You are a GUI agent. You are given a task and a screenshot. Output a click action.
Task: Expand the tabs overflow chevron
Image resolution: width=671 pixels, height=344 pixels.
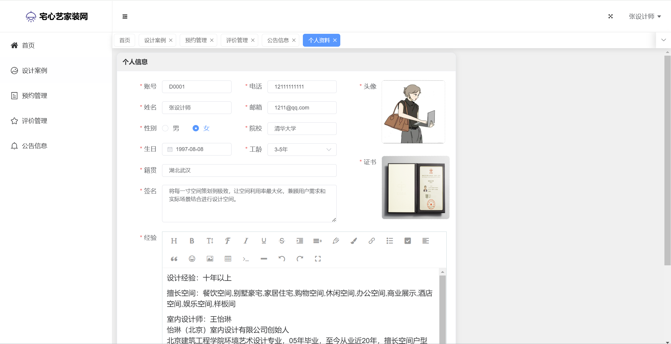(x=664, y=40)
